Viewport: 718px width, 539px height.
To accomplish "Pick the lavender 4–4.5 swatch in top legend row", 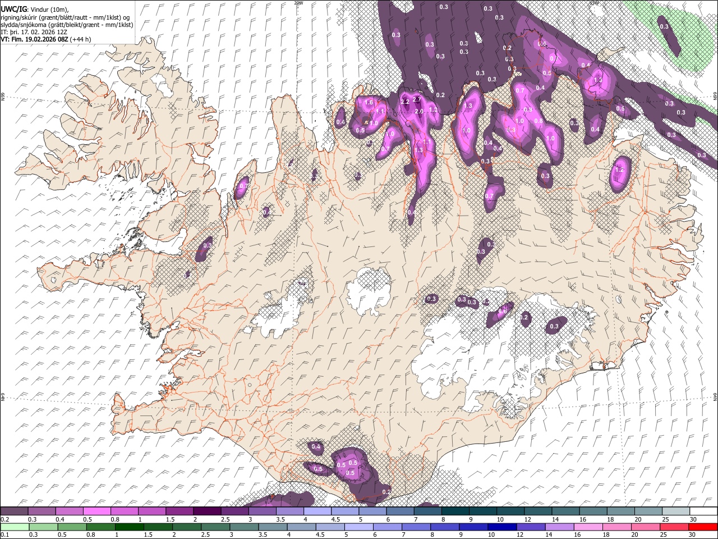I will [x=317, y=511].
